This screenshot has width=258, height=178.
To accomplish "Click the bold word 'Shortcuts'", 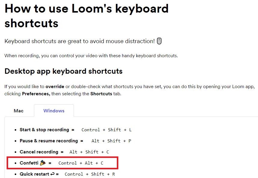I will [x=101, y=94].
